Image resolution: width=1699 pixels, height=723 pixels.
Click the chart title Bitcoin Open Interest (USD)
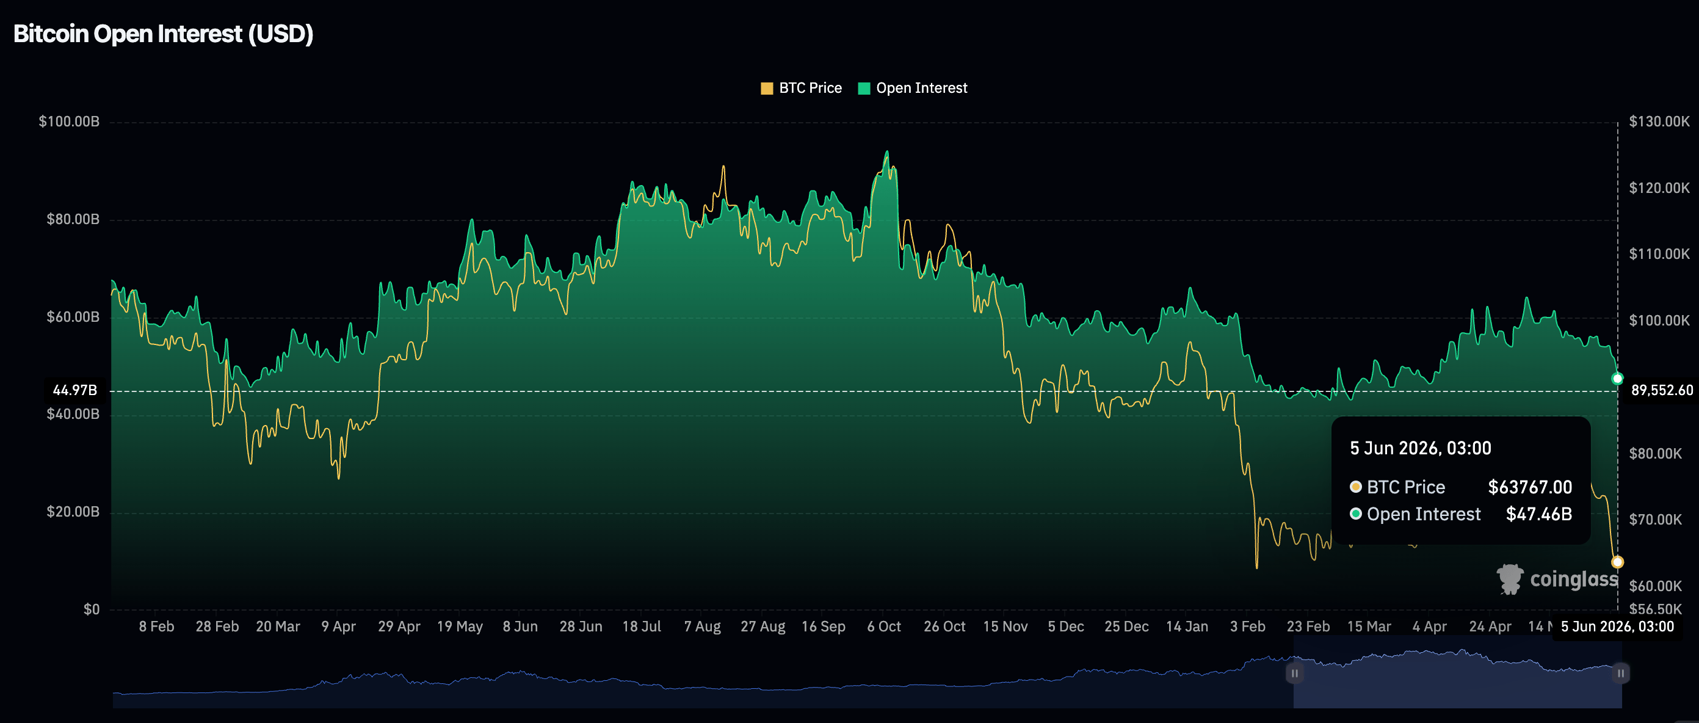tap(163, 34)
